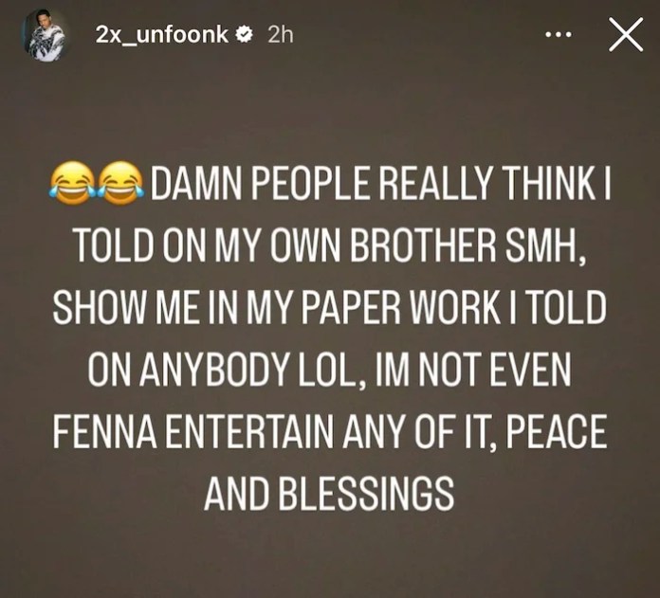Tap the first laughing-crying emoji
Image resolution: width=660 pixels, height=598 pixels.
(x=73, y=183)
